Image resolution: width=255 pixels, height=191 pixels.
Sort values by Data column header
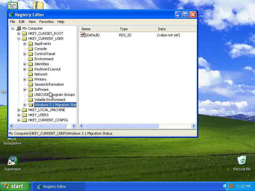tap(176, 29)
